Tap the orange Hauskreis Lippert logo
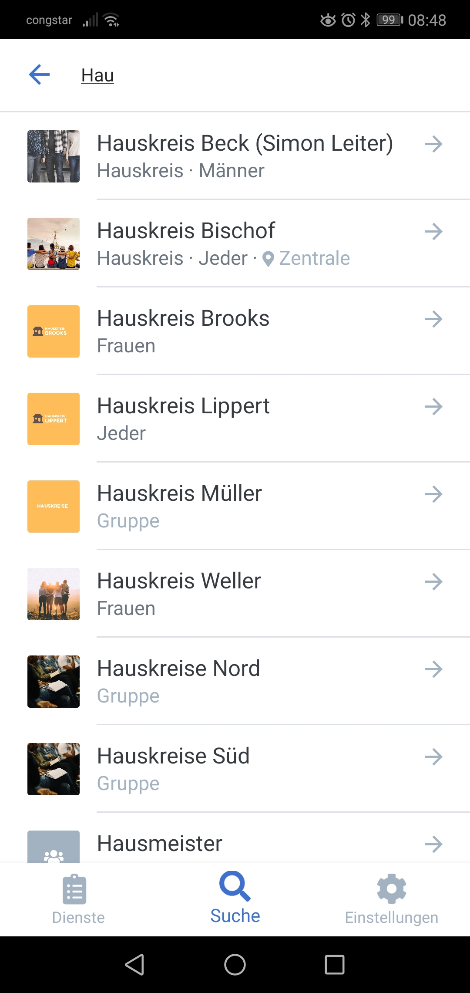Screen dimensions: 470x993 pyautogui.click(x=54, y=419)
